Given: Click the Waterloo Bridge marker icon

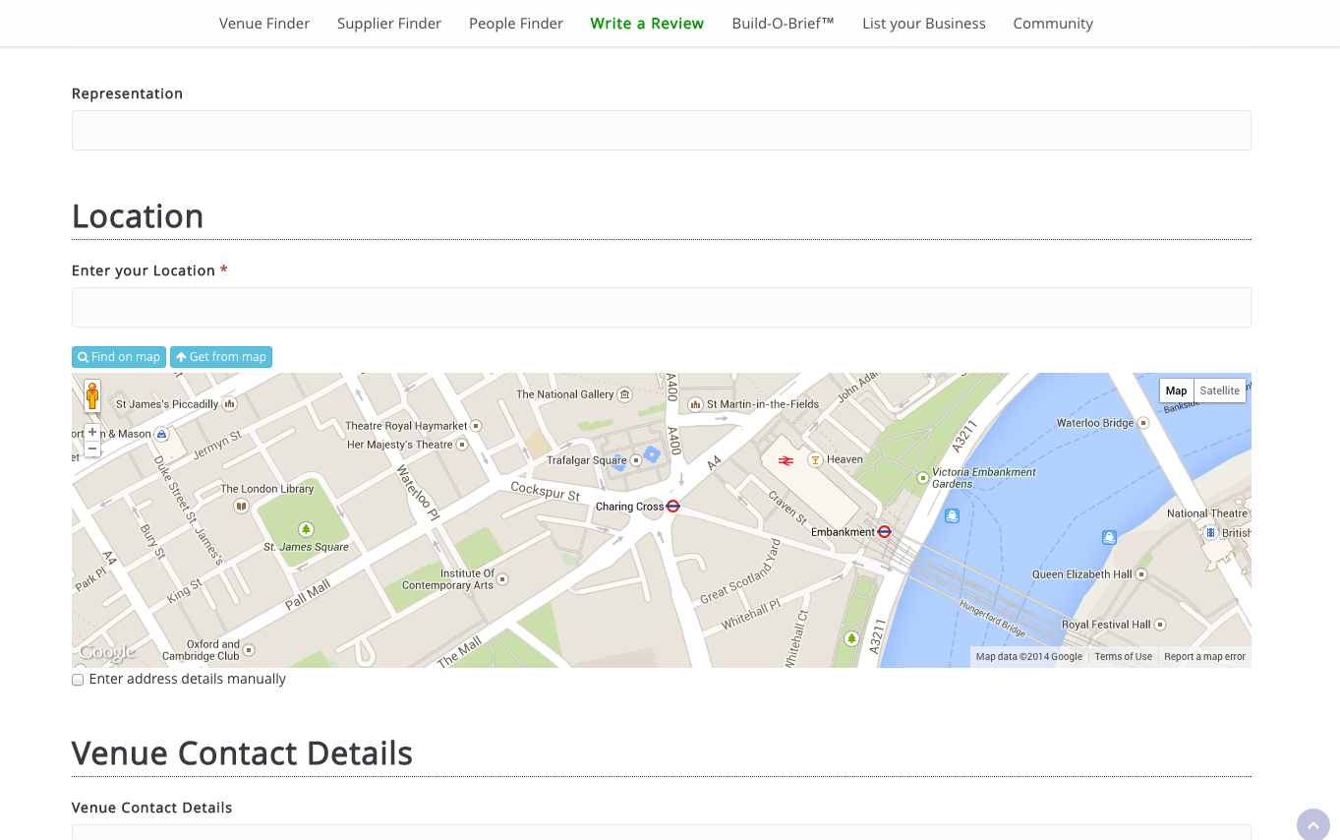Looking at the screenshot, I should (x=1142, y=423).
